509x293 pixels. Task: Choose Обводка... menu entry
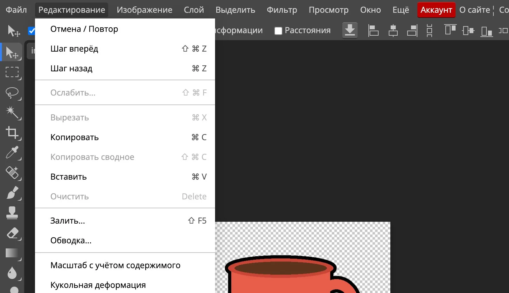(x=125, y=240)
